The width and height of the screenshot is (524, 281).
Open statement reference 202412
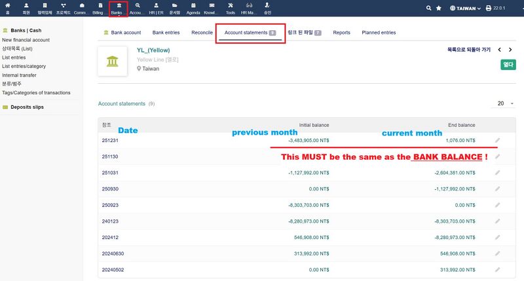[110, 238]
